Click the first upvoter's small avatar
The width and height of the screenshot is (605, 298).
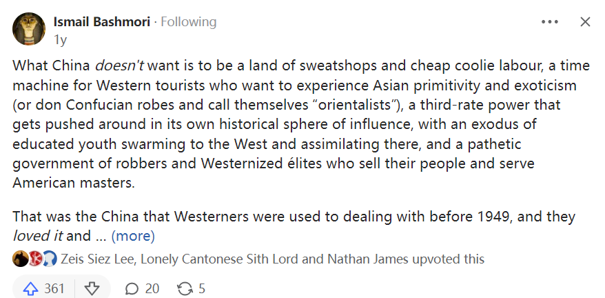click(x=19, y=259)
